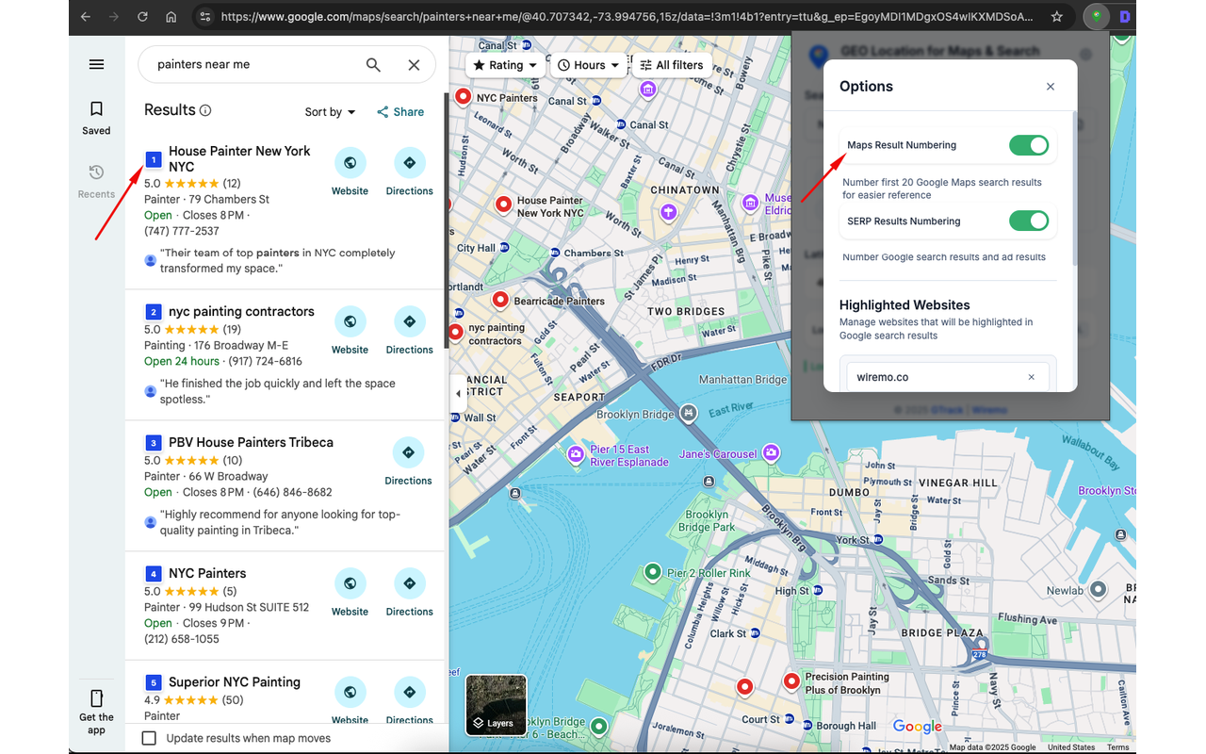Go back in browser
Screen dimensions: 1206x754
(86, 17)
